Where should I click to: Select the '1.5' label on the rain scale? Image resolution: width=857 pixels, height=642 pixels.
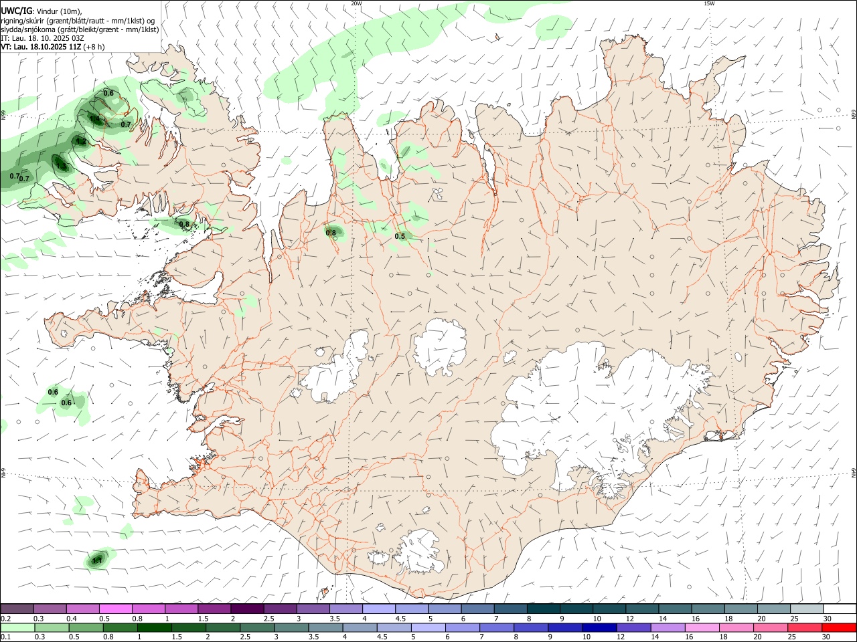click(177, 637)
